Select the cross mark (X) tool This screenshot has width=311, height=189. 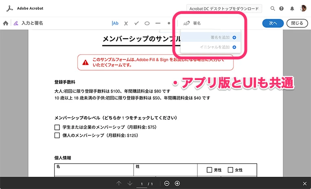click(x=126, y=23)
